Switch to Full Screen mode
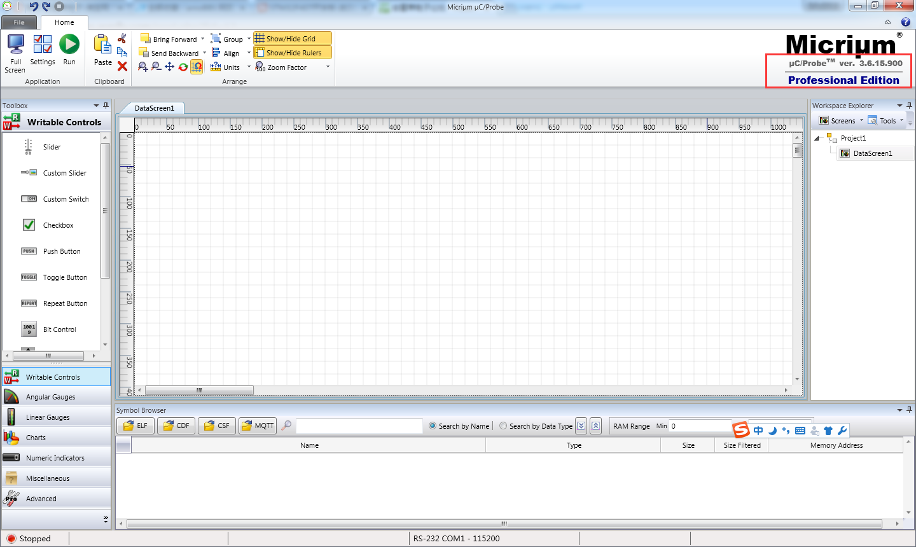Viewport: 916px width, 547px height. [x=15, y=53]
